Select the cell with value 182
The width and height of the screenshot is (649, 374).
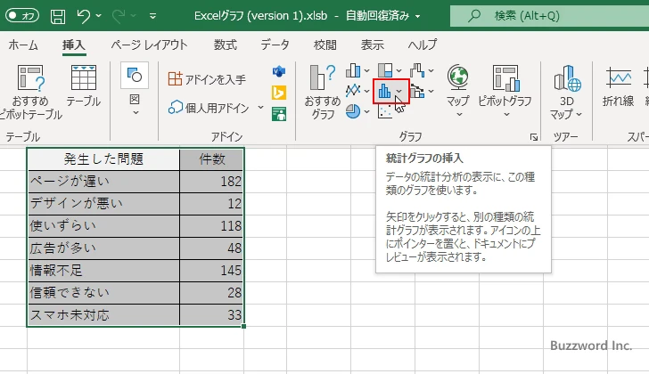(212, 182)
